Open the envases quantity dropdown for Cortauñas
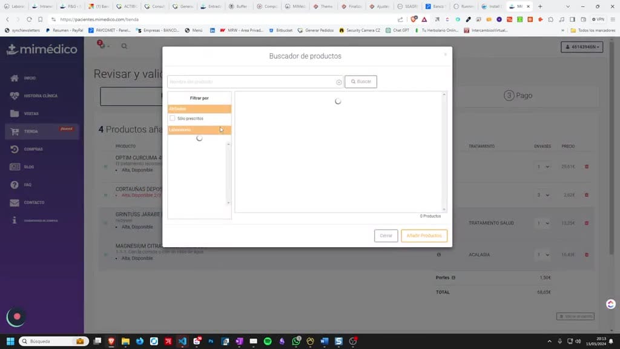This screenshot has width=620, height=349. (543, 195)
